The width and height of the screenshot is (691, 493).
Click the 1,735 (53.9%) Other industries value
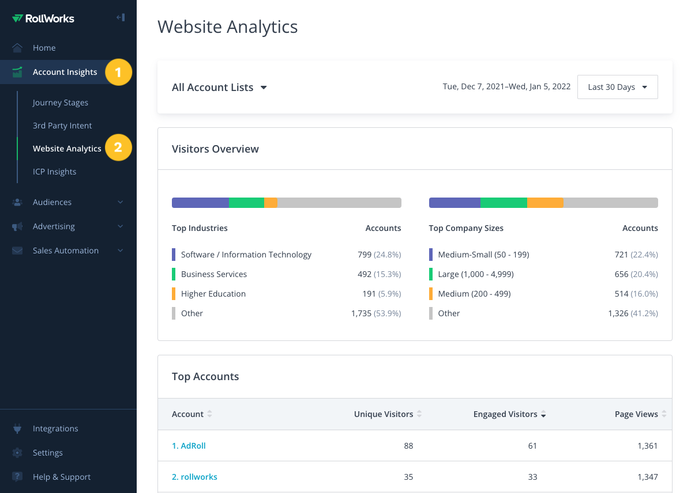pyautogui.click(x=376, y=313)
